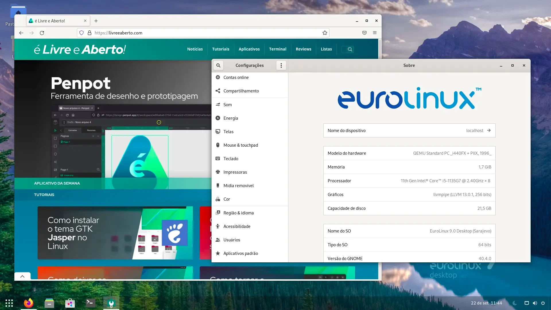Open the Penpot article headline

pos(80,84)
